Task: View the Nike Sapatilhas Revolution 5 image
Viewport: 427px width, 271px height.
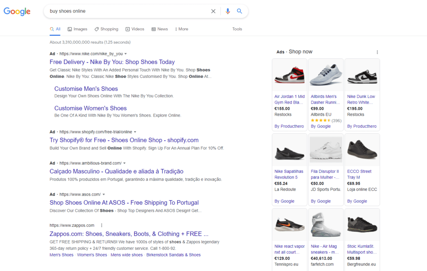Action: [x=289, y=151]
